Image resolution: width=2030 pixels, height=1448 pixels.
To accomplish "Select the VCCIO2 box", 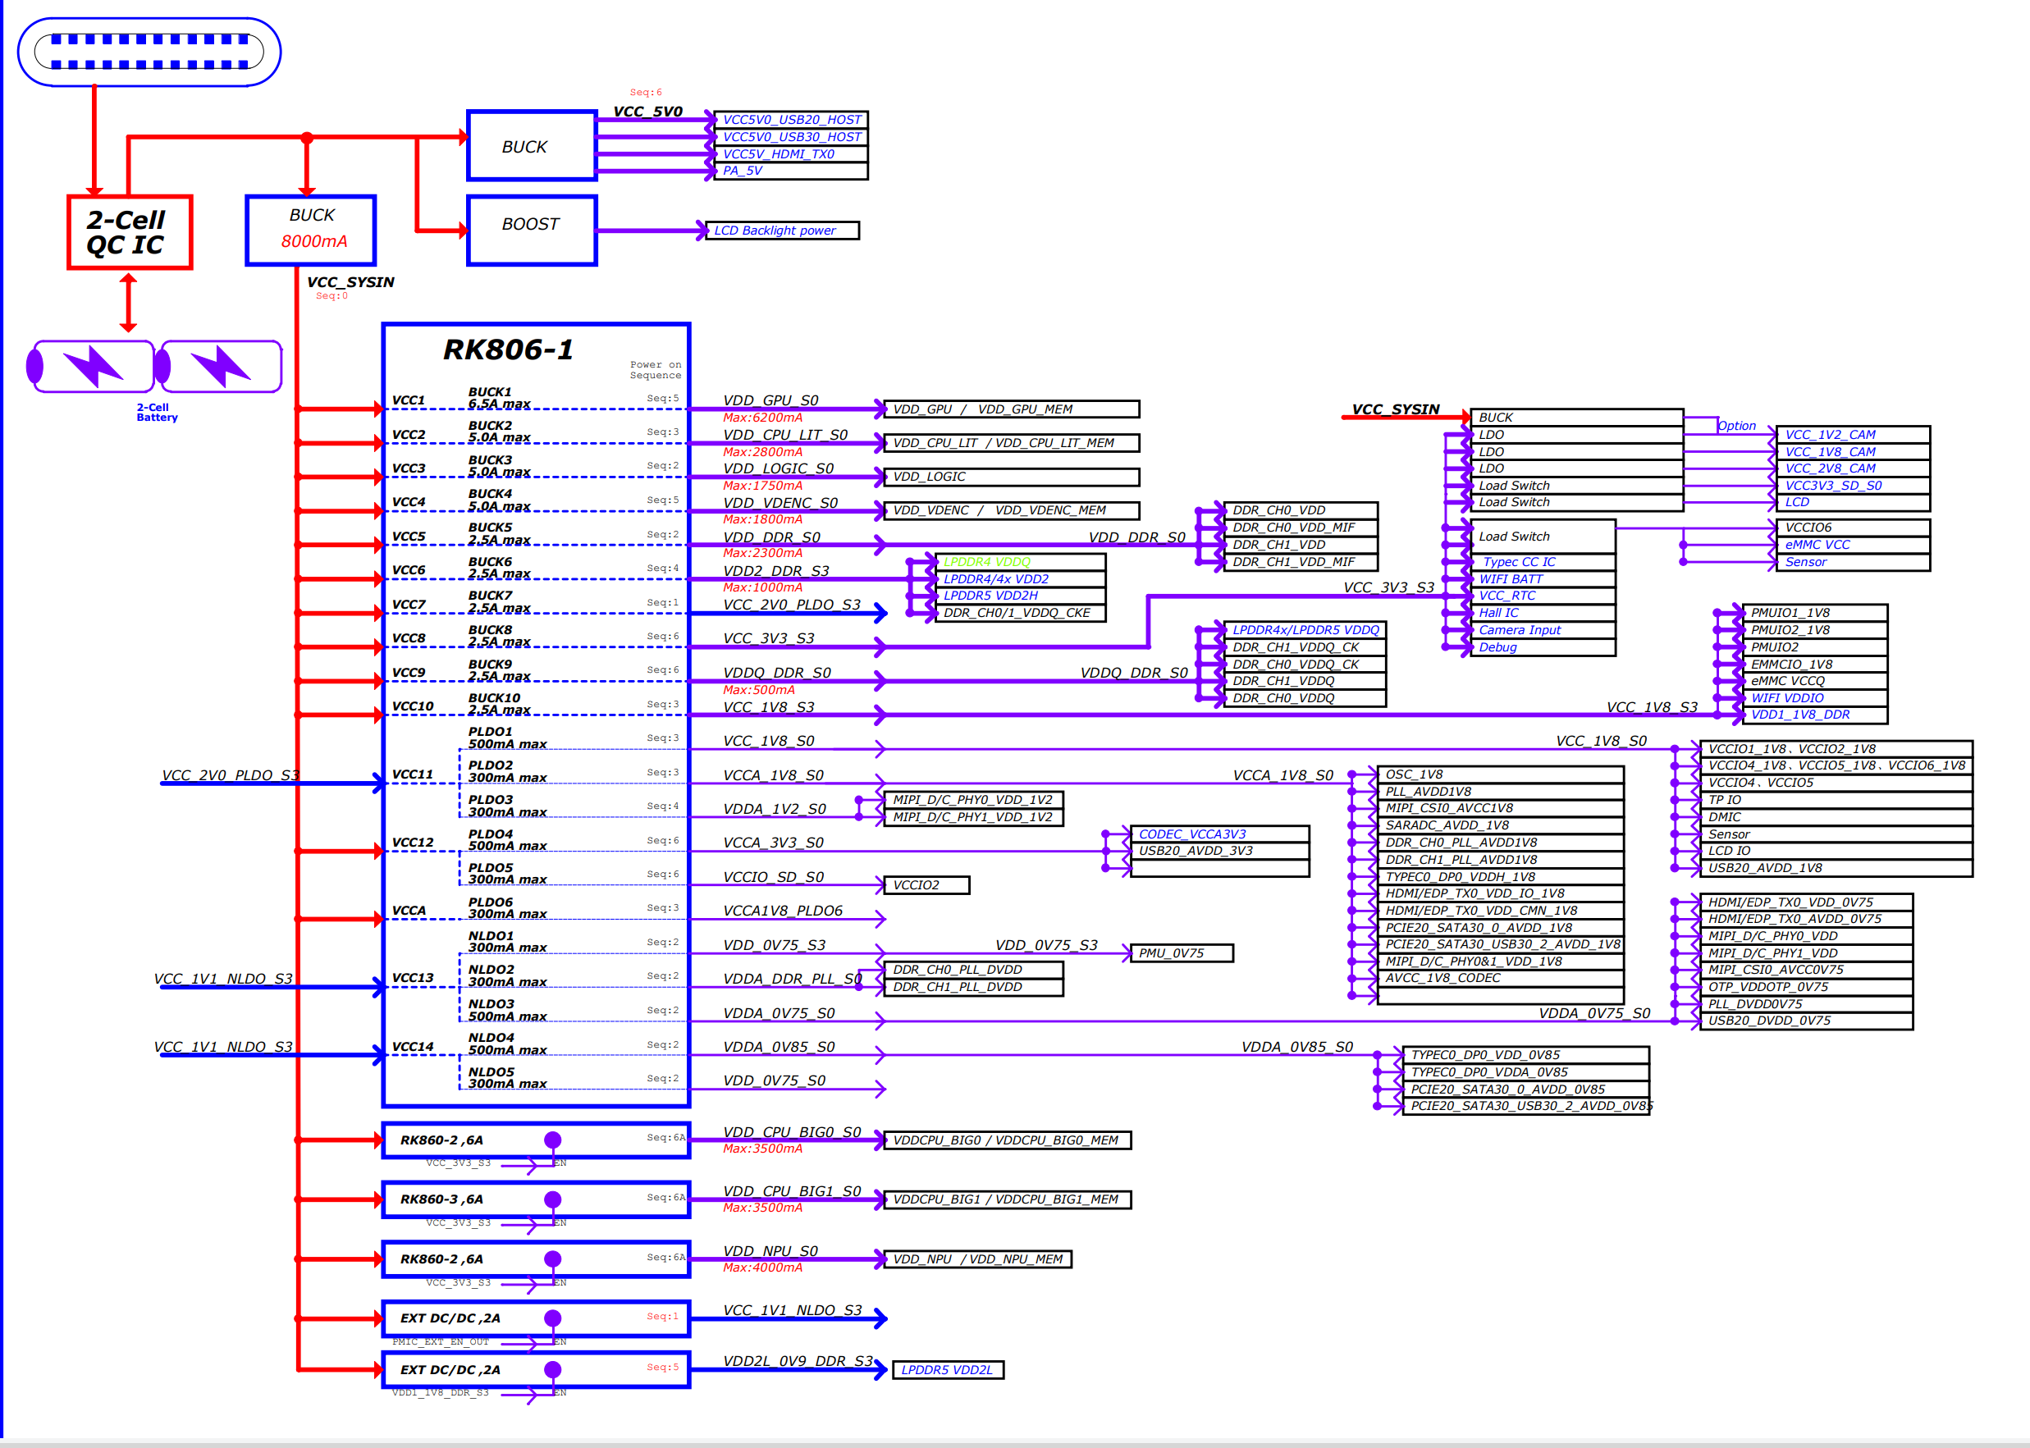I will tap(926, 885).
